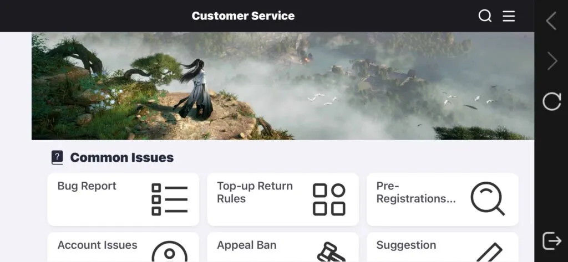The height and width of the screenshot is (262, 568).
Task: Click the Common Issues help book icon
Action: [x=57, y=157]
